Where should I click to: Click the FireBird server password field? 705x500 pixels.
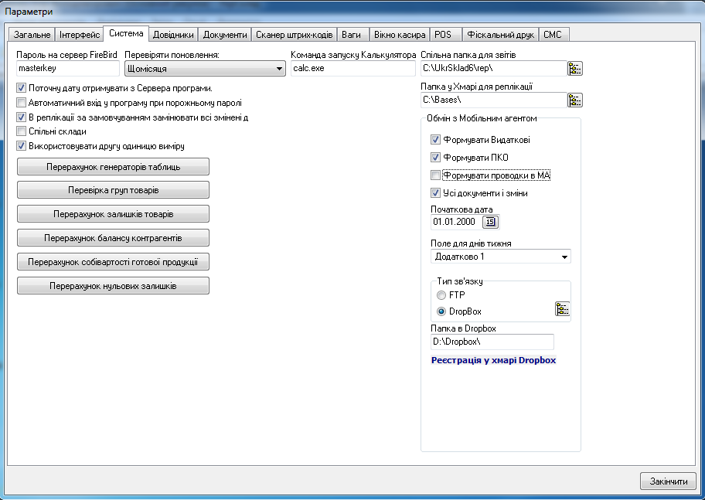(66, 69)
